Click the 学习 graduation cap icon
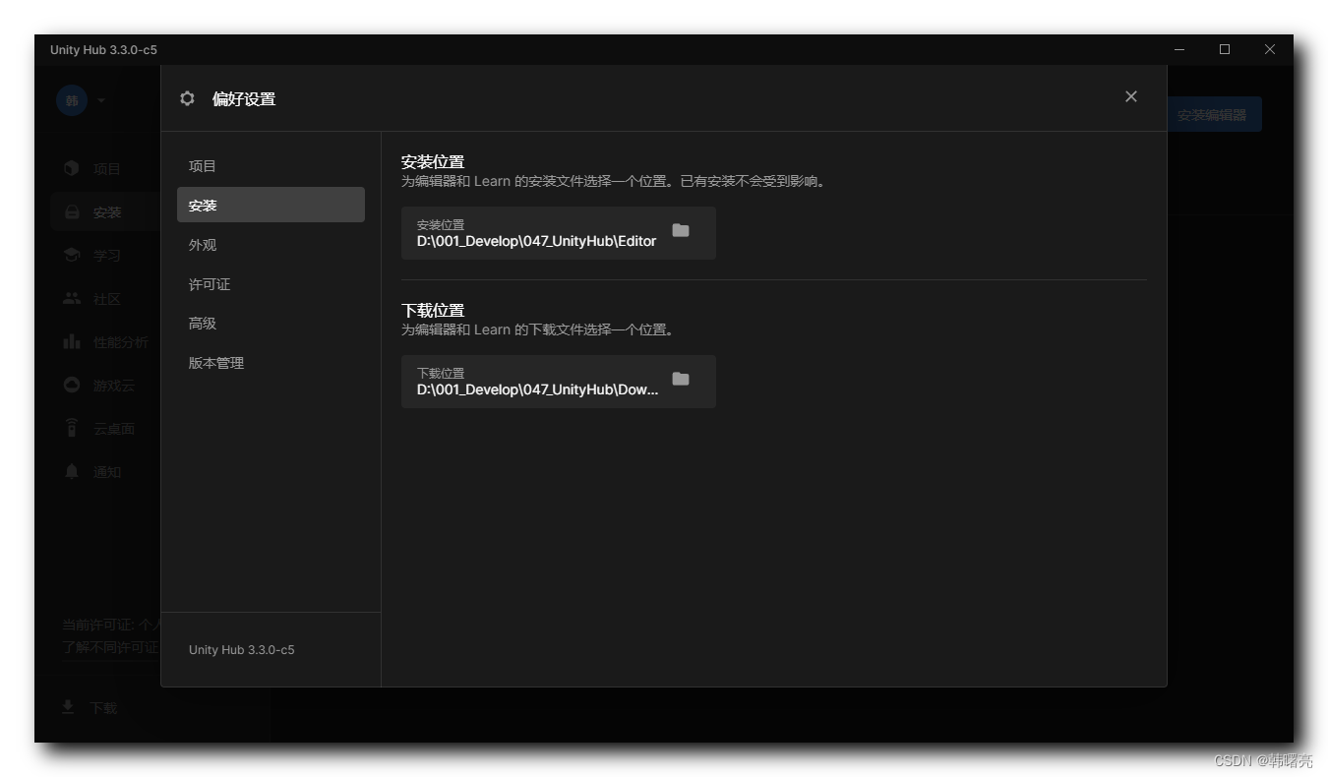The image size is (1328, 777). pyautogui.click(x=72, y=255)
